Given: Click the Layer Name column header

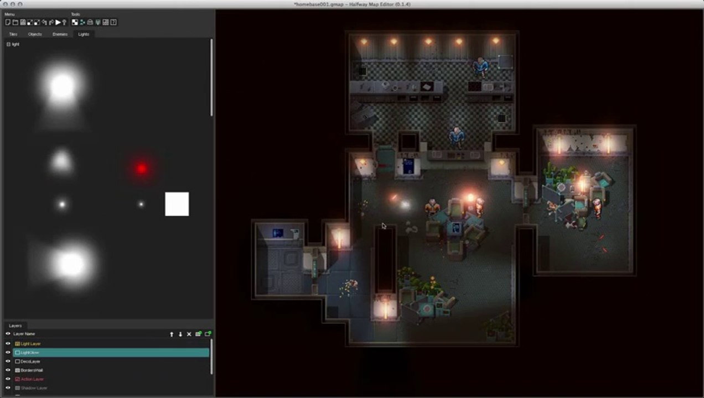Looking at the screenshot, I should (24, 334).
